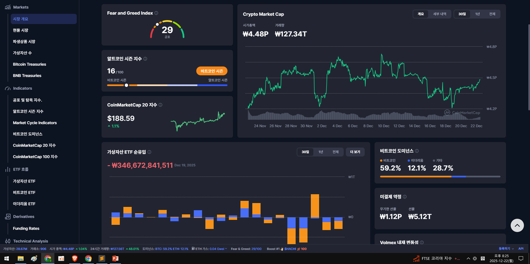Screen dimensions: 530x264
Task: Open 파생상품 시장 in the sidebar
Action: (24, 41)
